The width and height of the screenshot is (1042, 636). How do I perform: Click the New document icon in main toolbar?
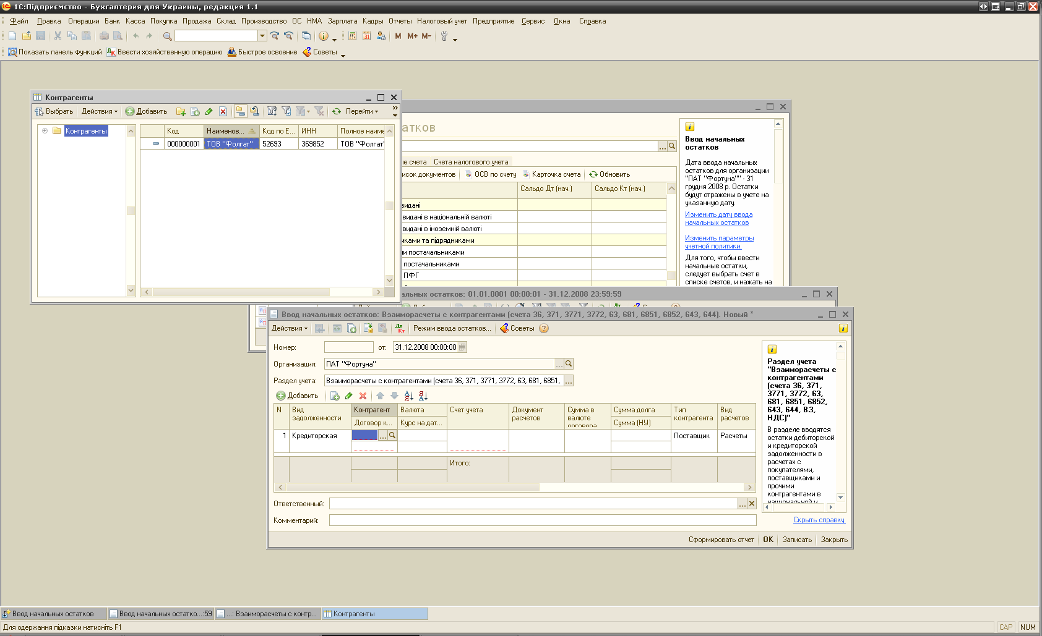tap(12, 36)
